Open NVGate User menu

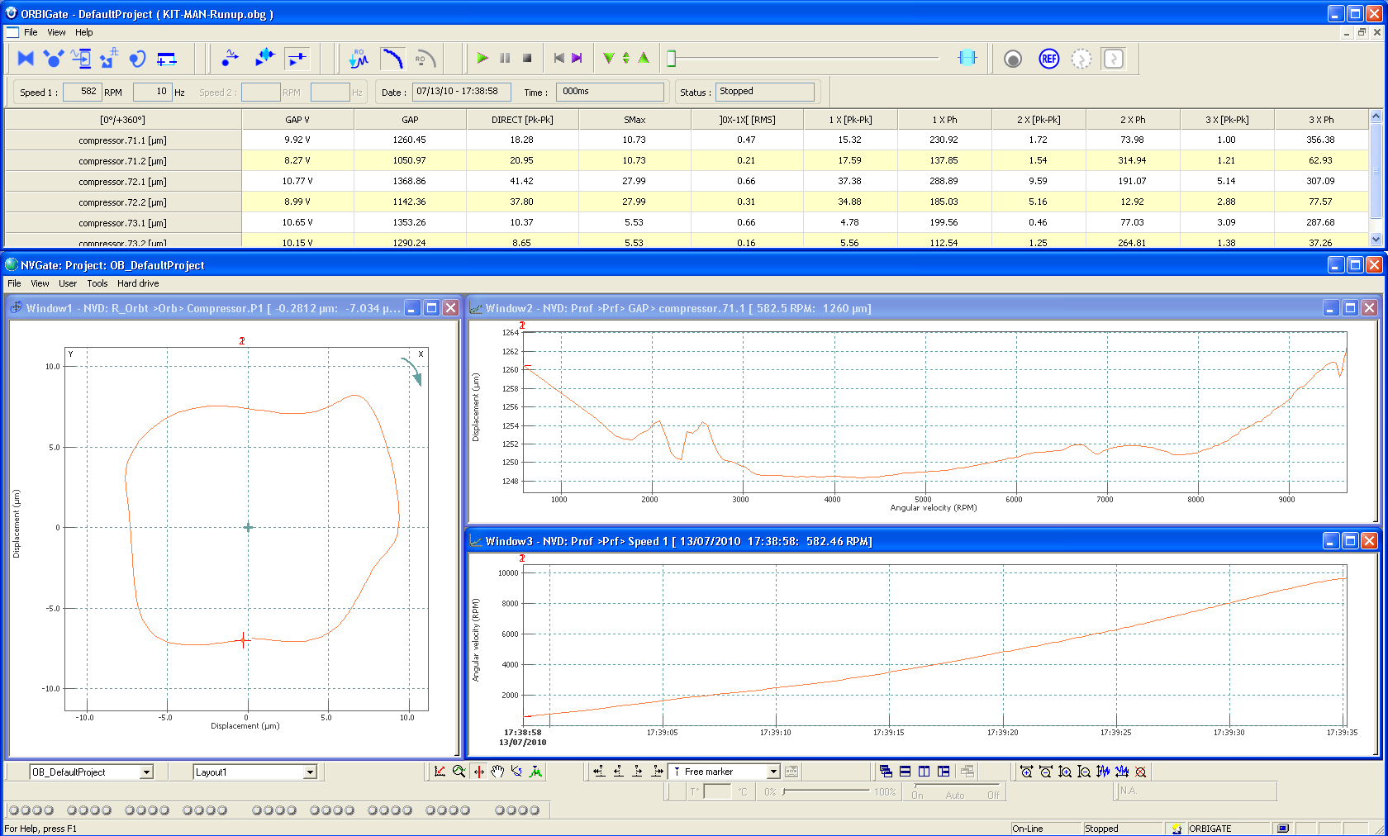(x=68, y=283)
